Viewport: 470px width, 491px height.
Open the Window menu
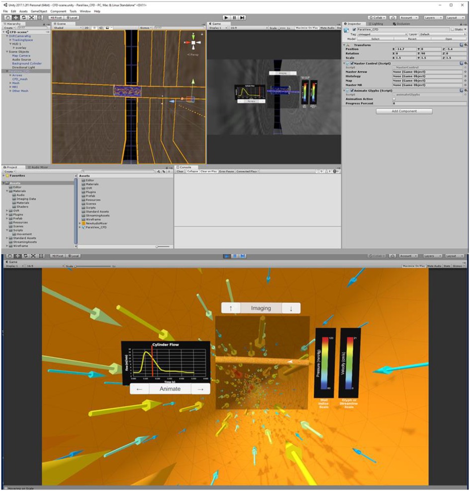tap(85, 11)
